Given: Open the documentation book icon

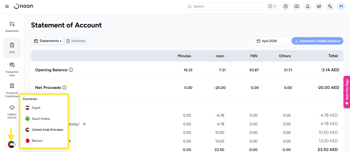Looking at the screenshot, I should click(x=297, y=6).
